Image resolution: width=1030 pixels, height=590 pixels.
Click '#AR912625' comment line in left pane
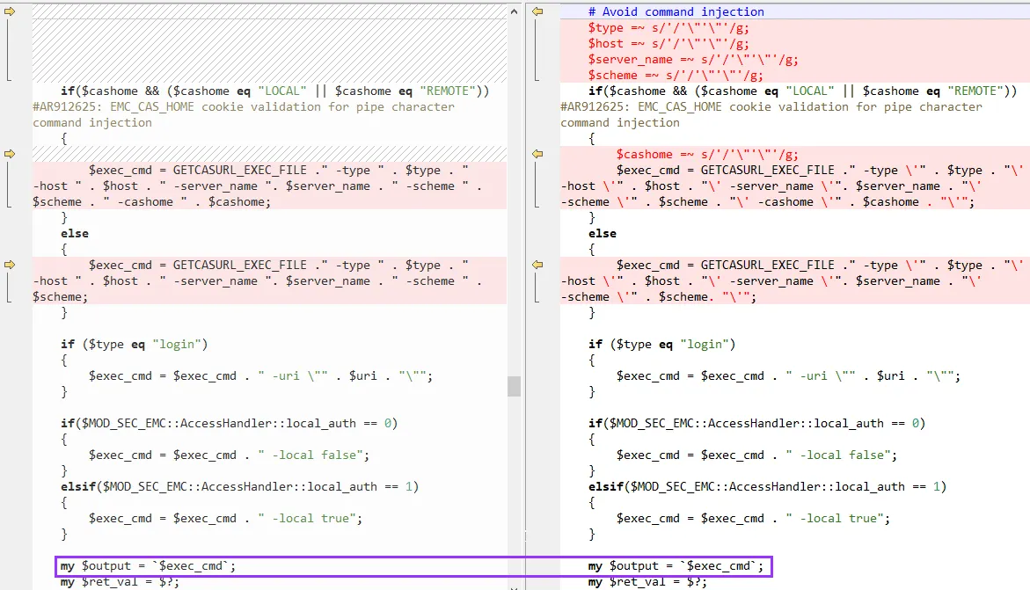pyautogui.click(x=244, y=106)
